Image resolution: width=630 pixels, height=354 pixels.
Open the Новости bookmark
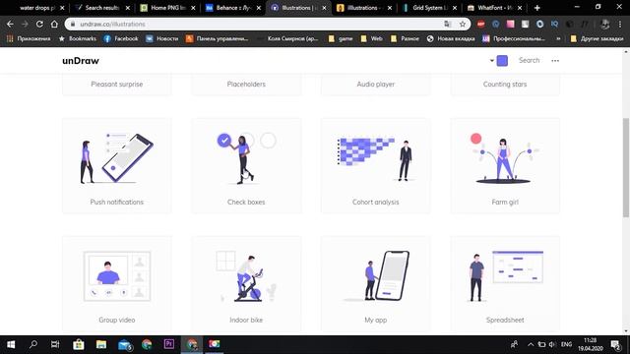(x=162, y=38)
